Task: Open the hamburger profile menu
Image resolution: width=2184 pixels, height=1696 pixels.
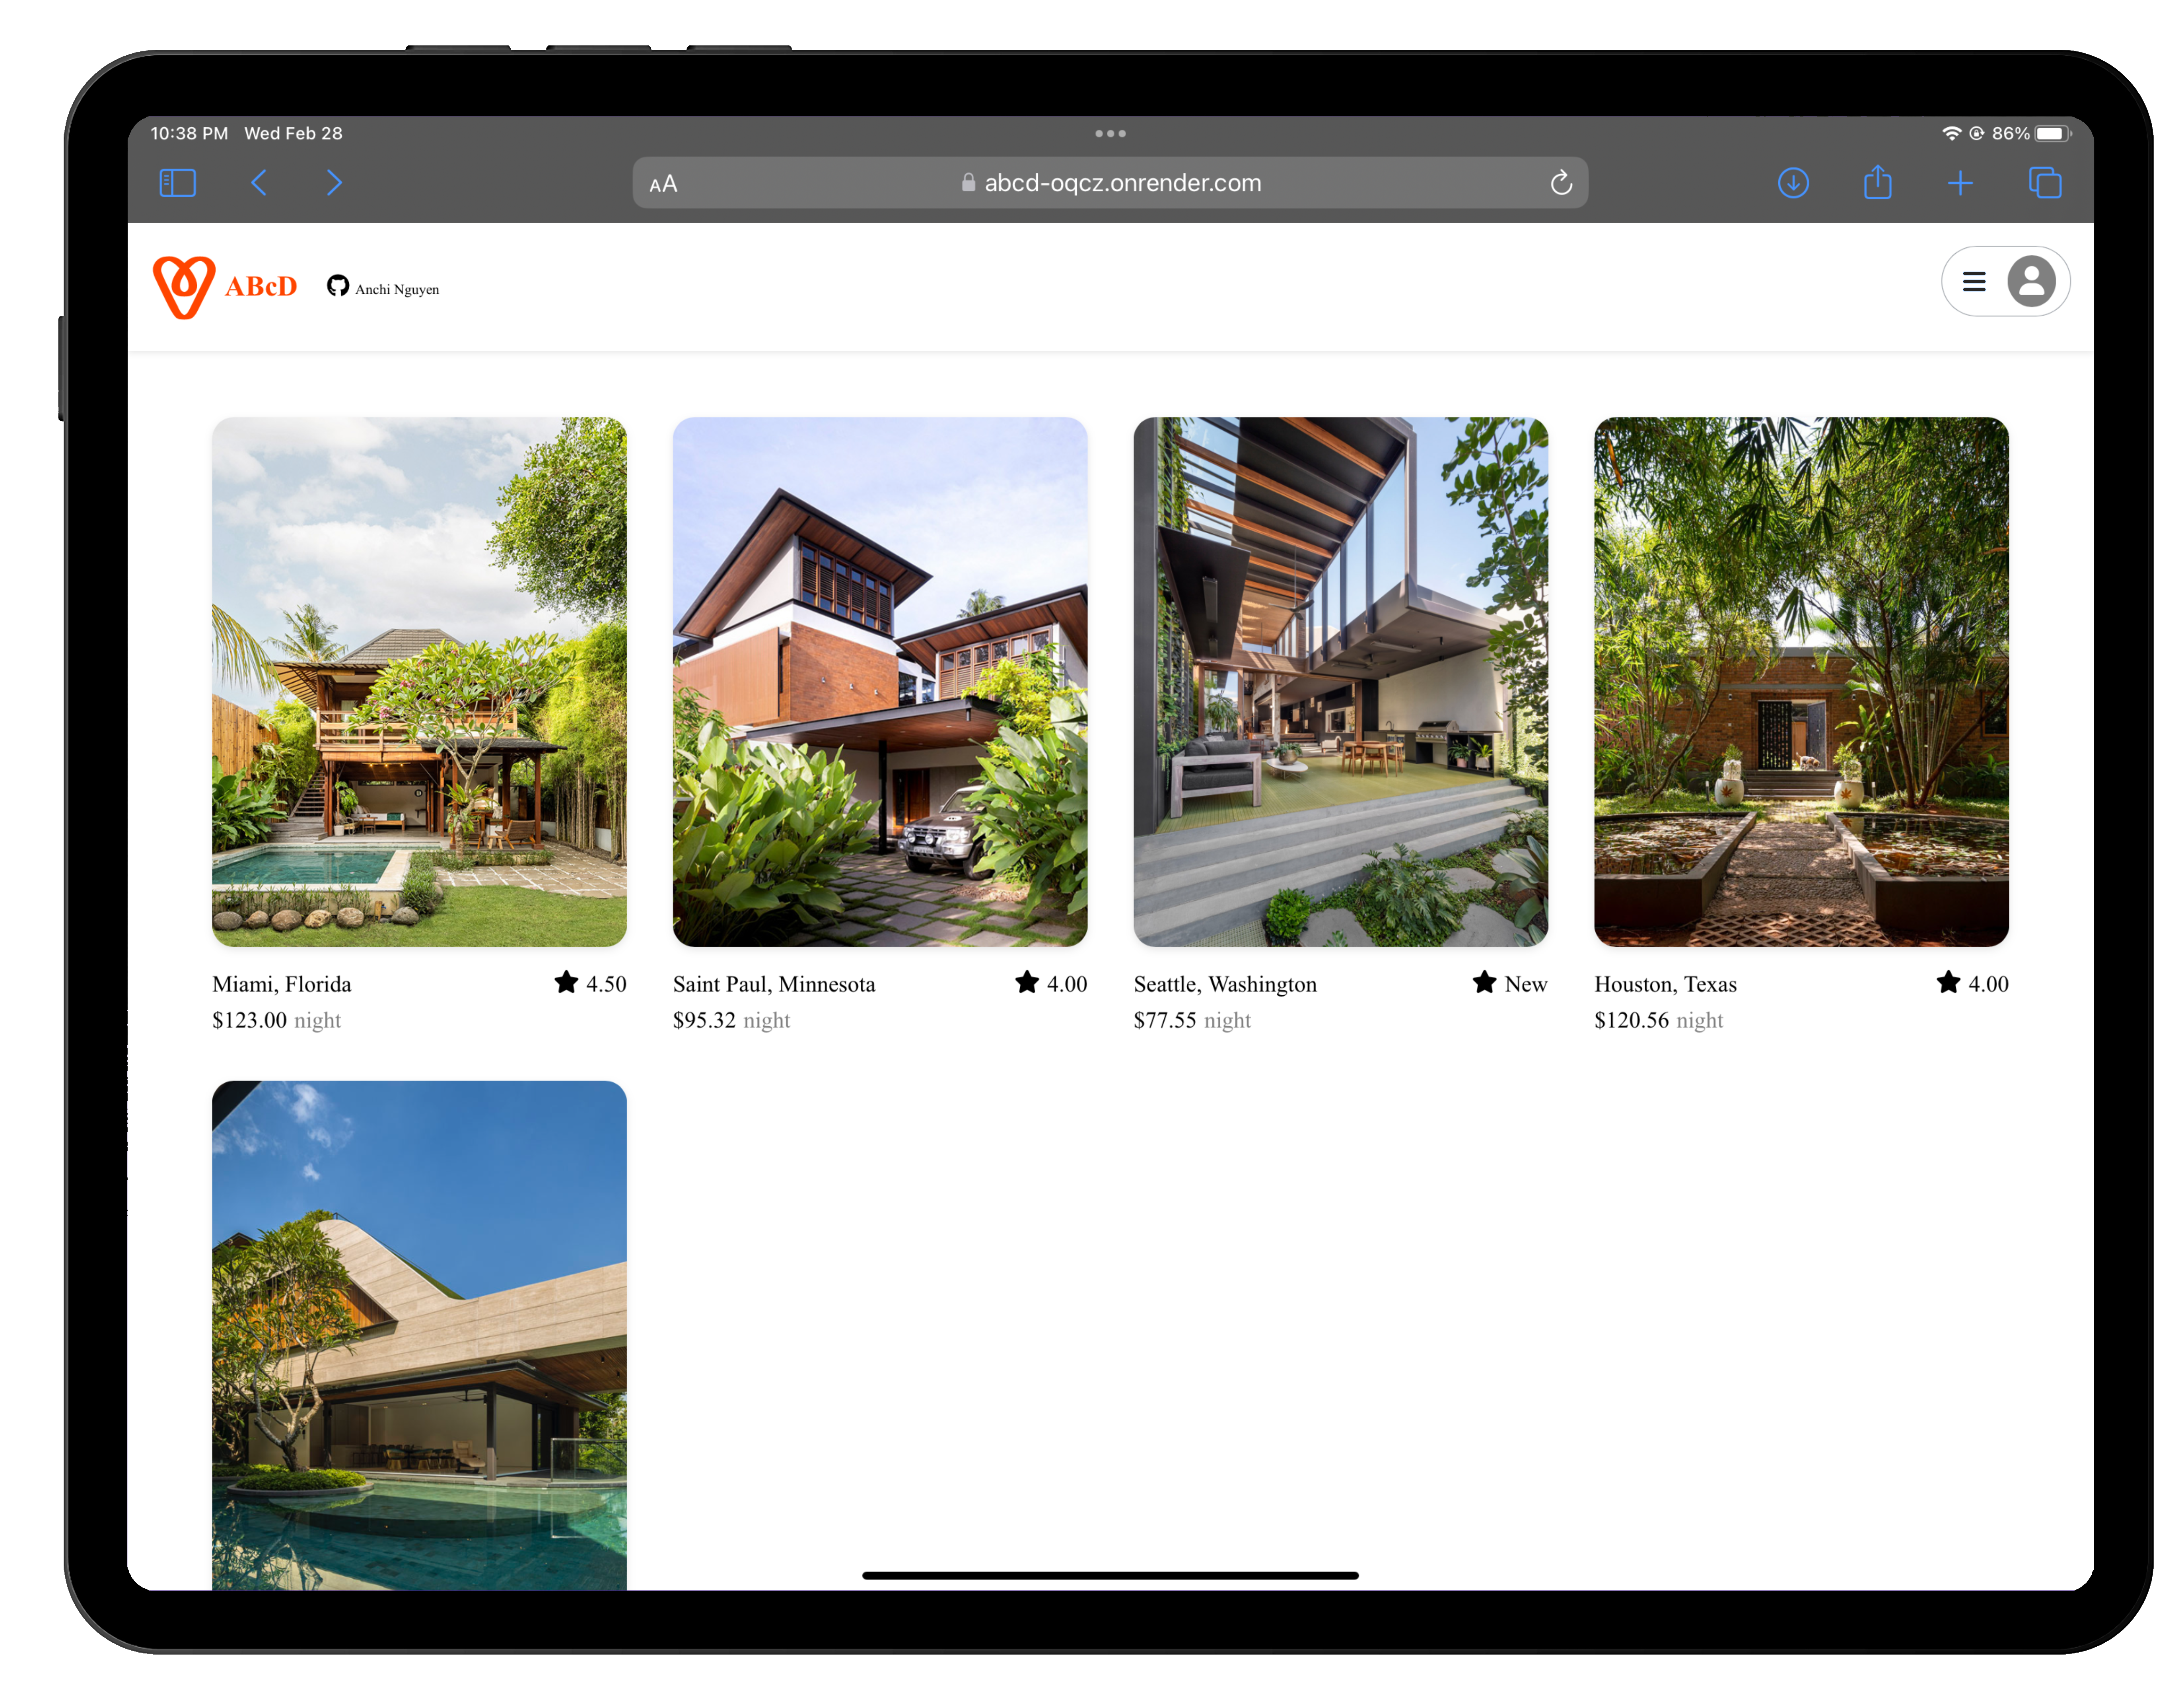Action: 1973,282
